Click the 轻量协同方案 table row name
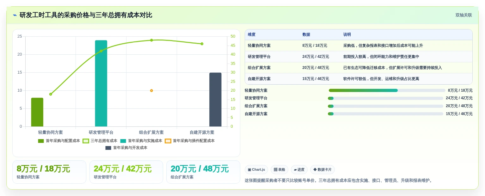 pyautogui.click(x=259, y=46)
